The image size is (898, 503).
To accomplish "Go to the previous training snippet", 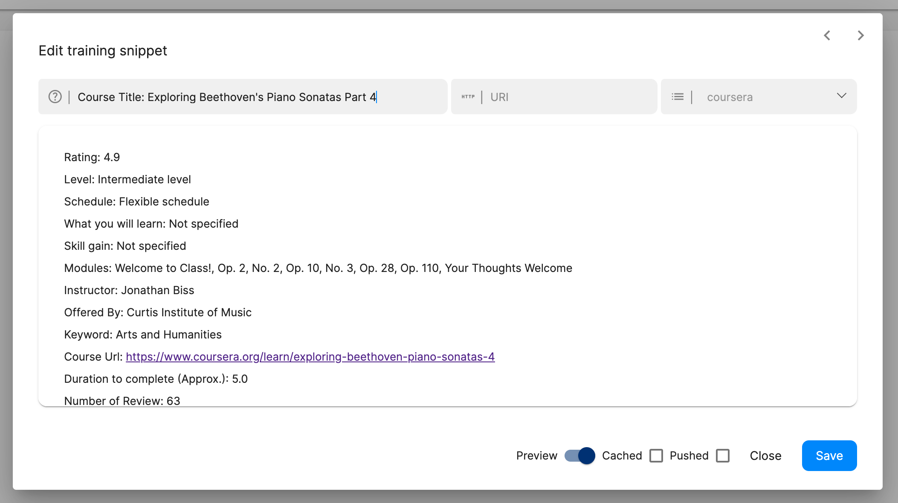I will [827, 35].
